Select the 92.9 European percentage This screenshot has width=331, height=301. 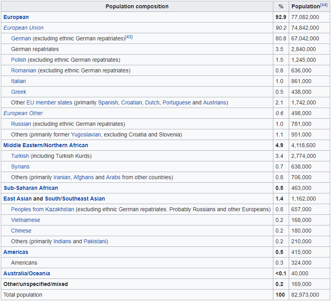tap(281, 17)
